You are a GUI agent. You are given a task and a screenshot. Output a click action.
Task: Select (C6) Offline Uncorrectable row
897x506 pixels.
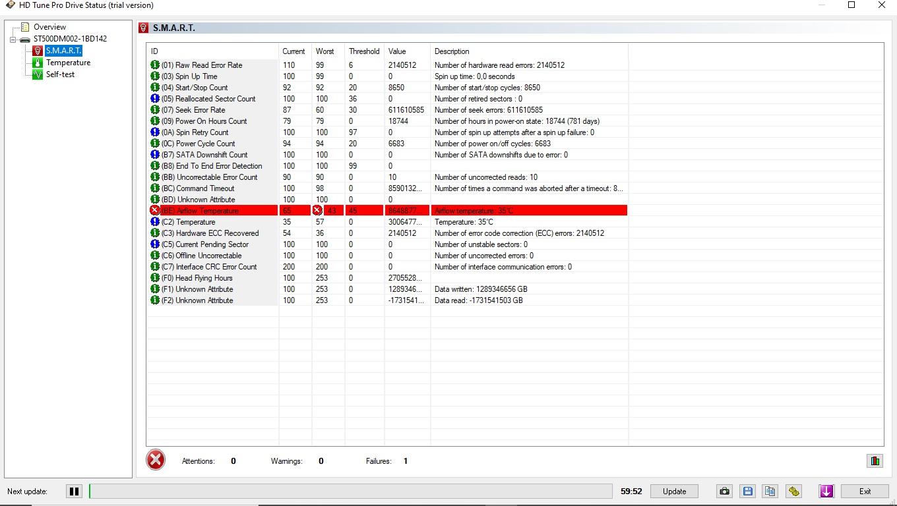(x=387, y=256)
